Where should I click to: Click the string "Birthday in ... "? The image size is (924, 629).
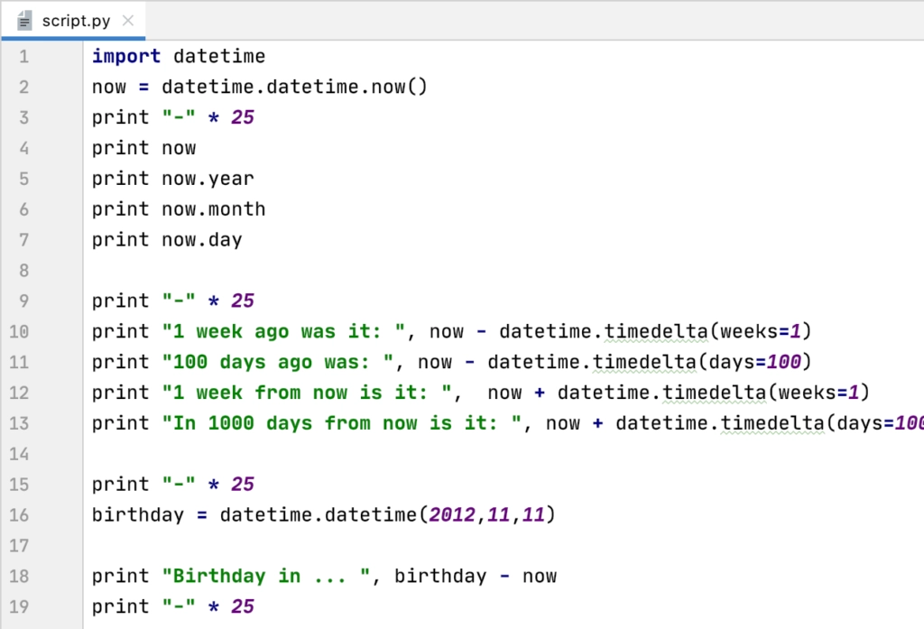pos(266,577)
